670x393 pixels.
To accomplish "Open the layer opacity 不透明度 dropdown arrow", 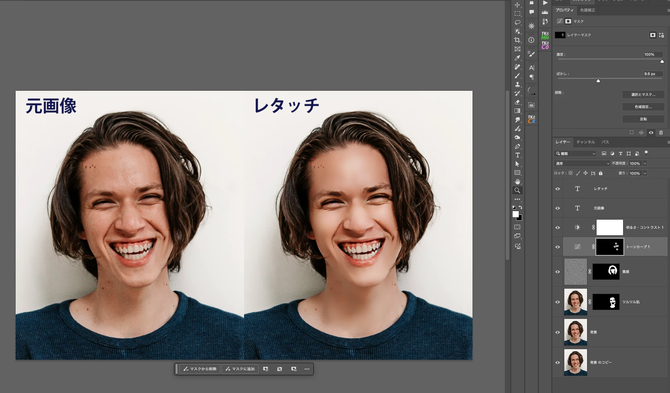I will point(645,164).
